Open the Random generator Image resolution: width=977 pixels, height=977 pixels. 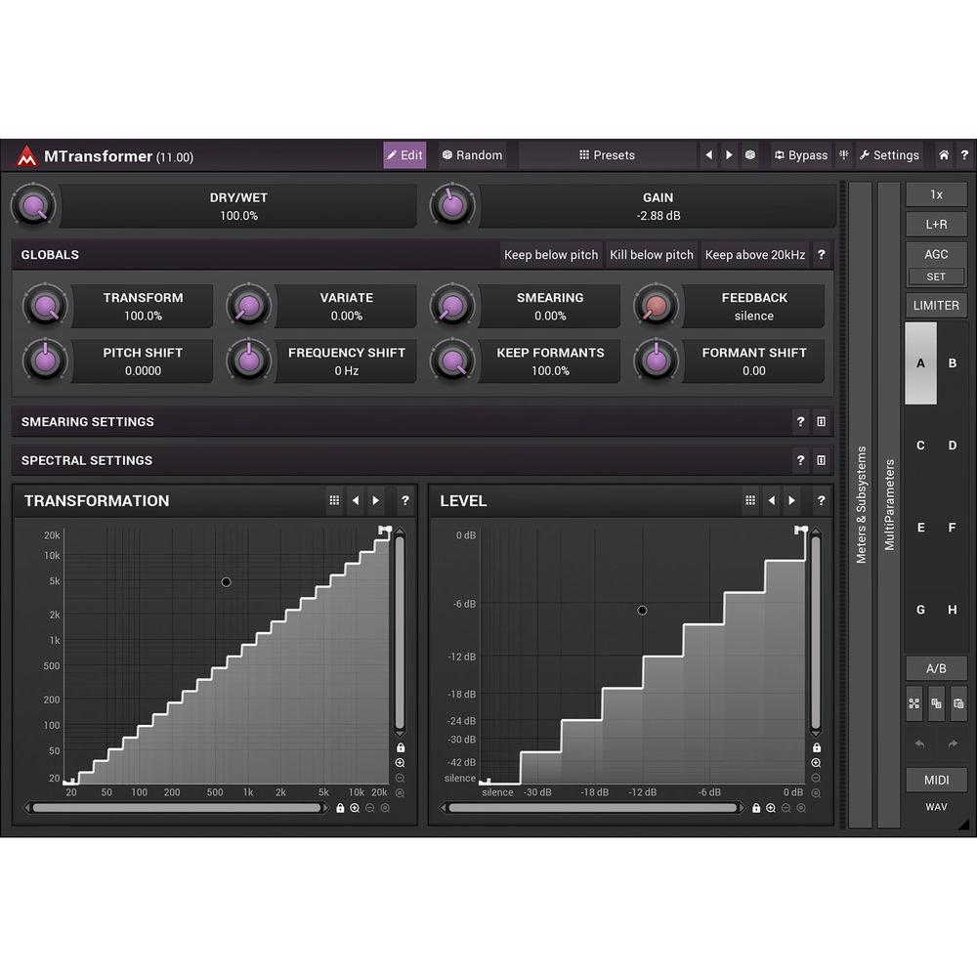(472, 154)
